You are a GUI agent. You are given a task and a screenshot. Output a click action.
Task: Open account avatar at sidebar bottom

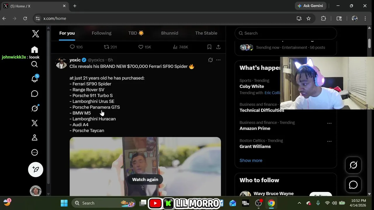(36, 191)
